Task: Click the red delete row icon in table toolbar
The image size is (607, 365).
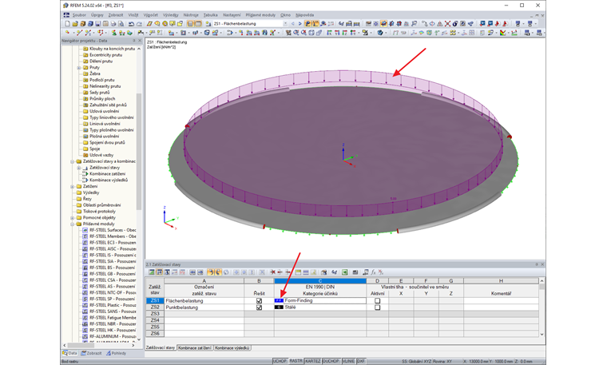Action: 272,272
